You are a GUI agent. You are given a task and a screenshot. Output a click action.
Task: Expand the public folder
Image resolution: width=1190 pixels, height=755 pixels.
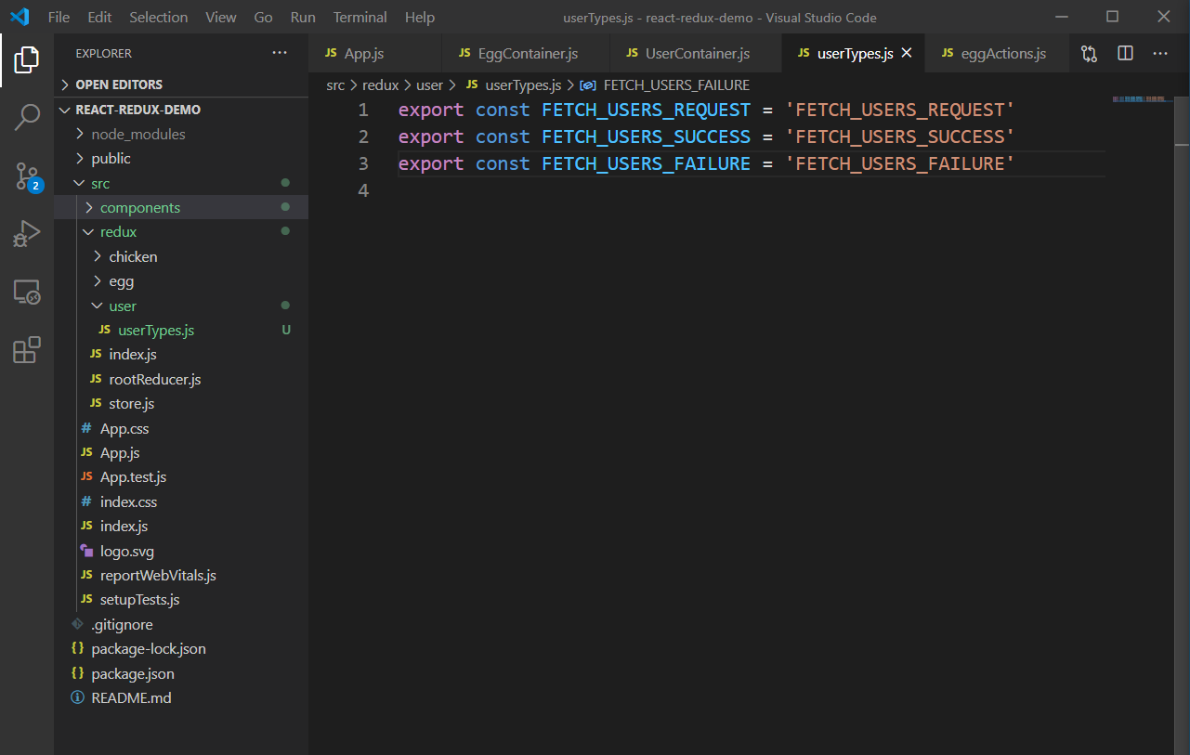pos(181,158)
